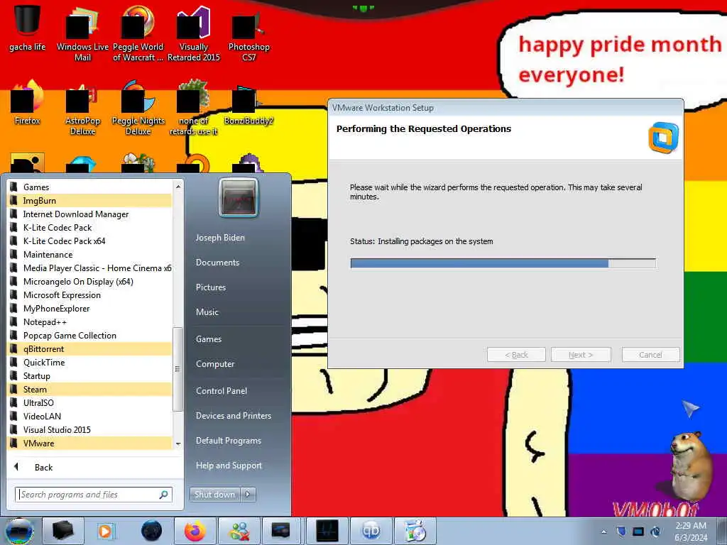Open Windows Media Player in taskbar
Viewport: 727px width, 545px height.
[105, 531]
